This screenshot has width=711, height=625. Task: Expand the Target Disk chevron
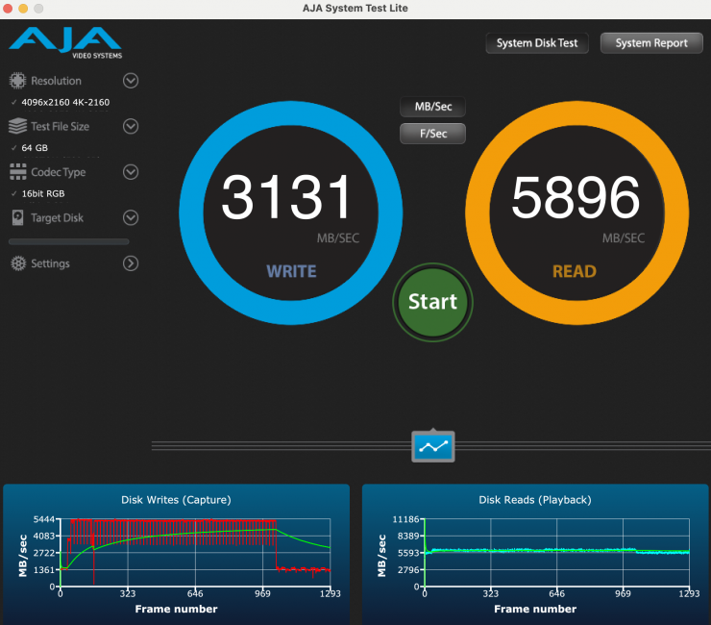[x=131, y=218]
